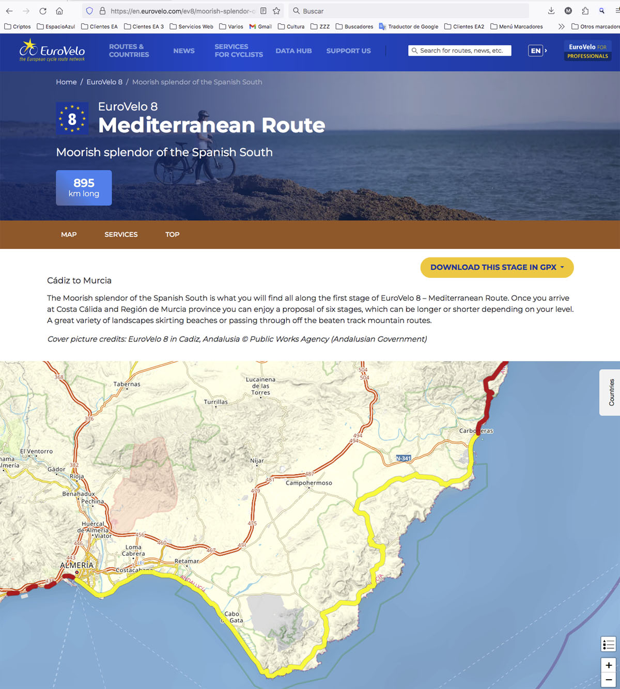Open the browser extensions icon
This screenshot has width=620, height=689.
coord(585,11)
